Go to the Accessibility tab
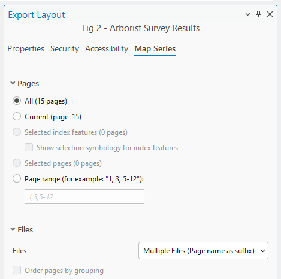This screenshot has width=281, height=279. coord(107,48)
